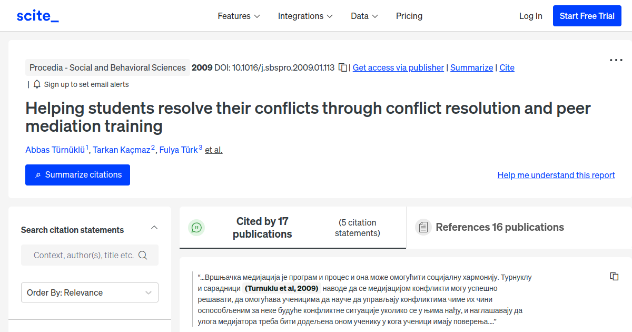This screenshot has width=632, height=332.
Task: Click the scite logo in the header
Action: [37, 15]
